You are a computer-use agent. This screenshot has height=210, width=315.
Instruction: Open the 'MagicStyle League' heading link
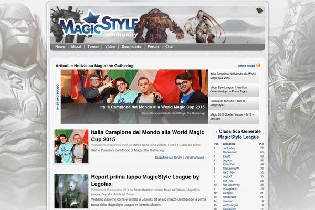coord(238,137)
